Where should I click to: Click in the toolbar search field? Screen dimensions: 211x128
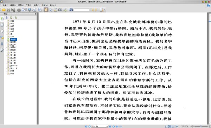tap(82, 10)
